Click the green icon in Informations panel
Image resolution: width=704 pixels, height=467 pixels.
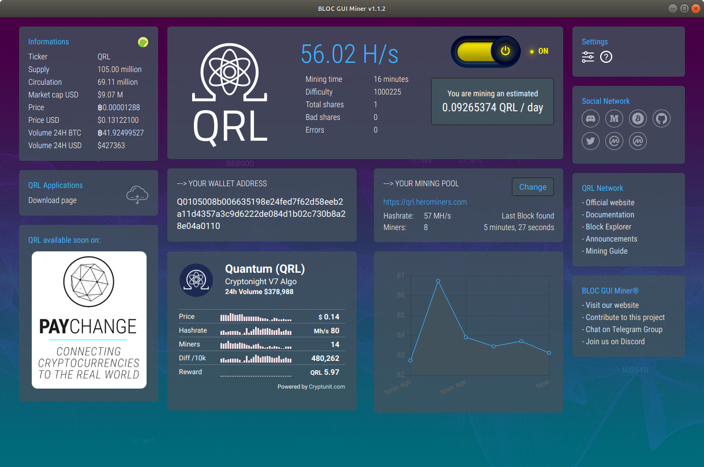click(143, 42)
